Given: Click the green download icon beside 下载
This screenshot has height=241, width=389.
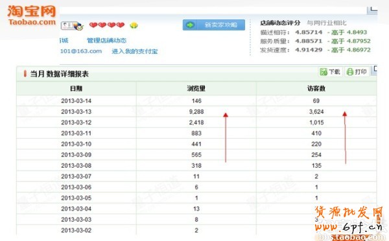Looking at the screenshot, I should coord(324,72).
